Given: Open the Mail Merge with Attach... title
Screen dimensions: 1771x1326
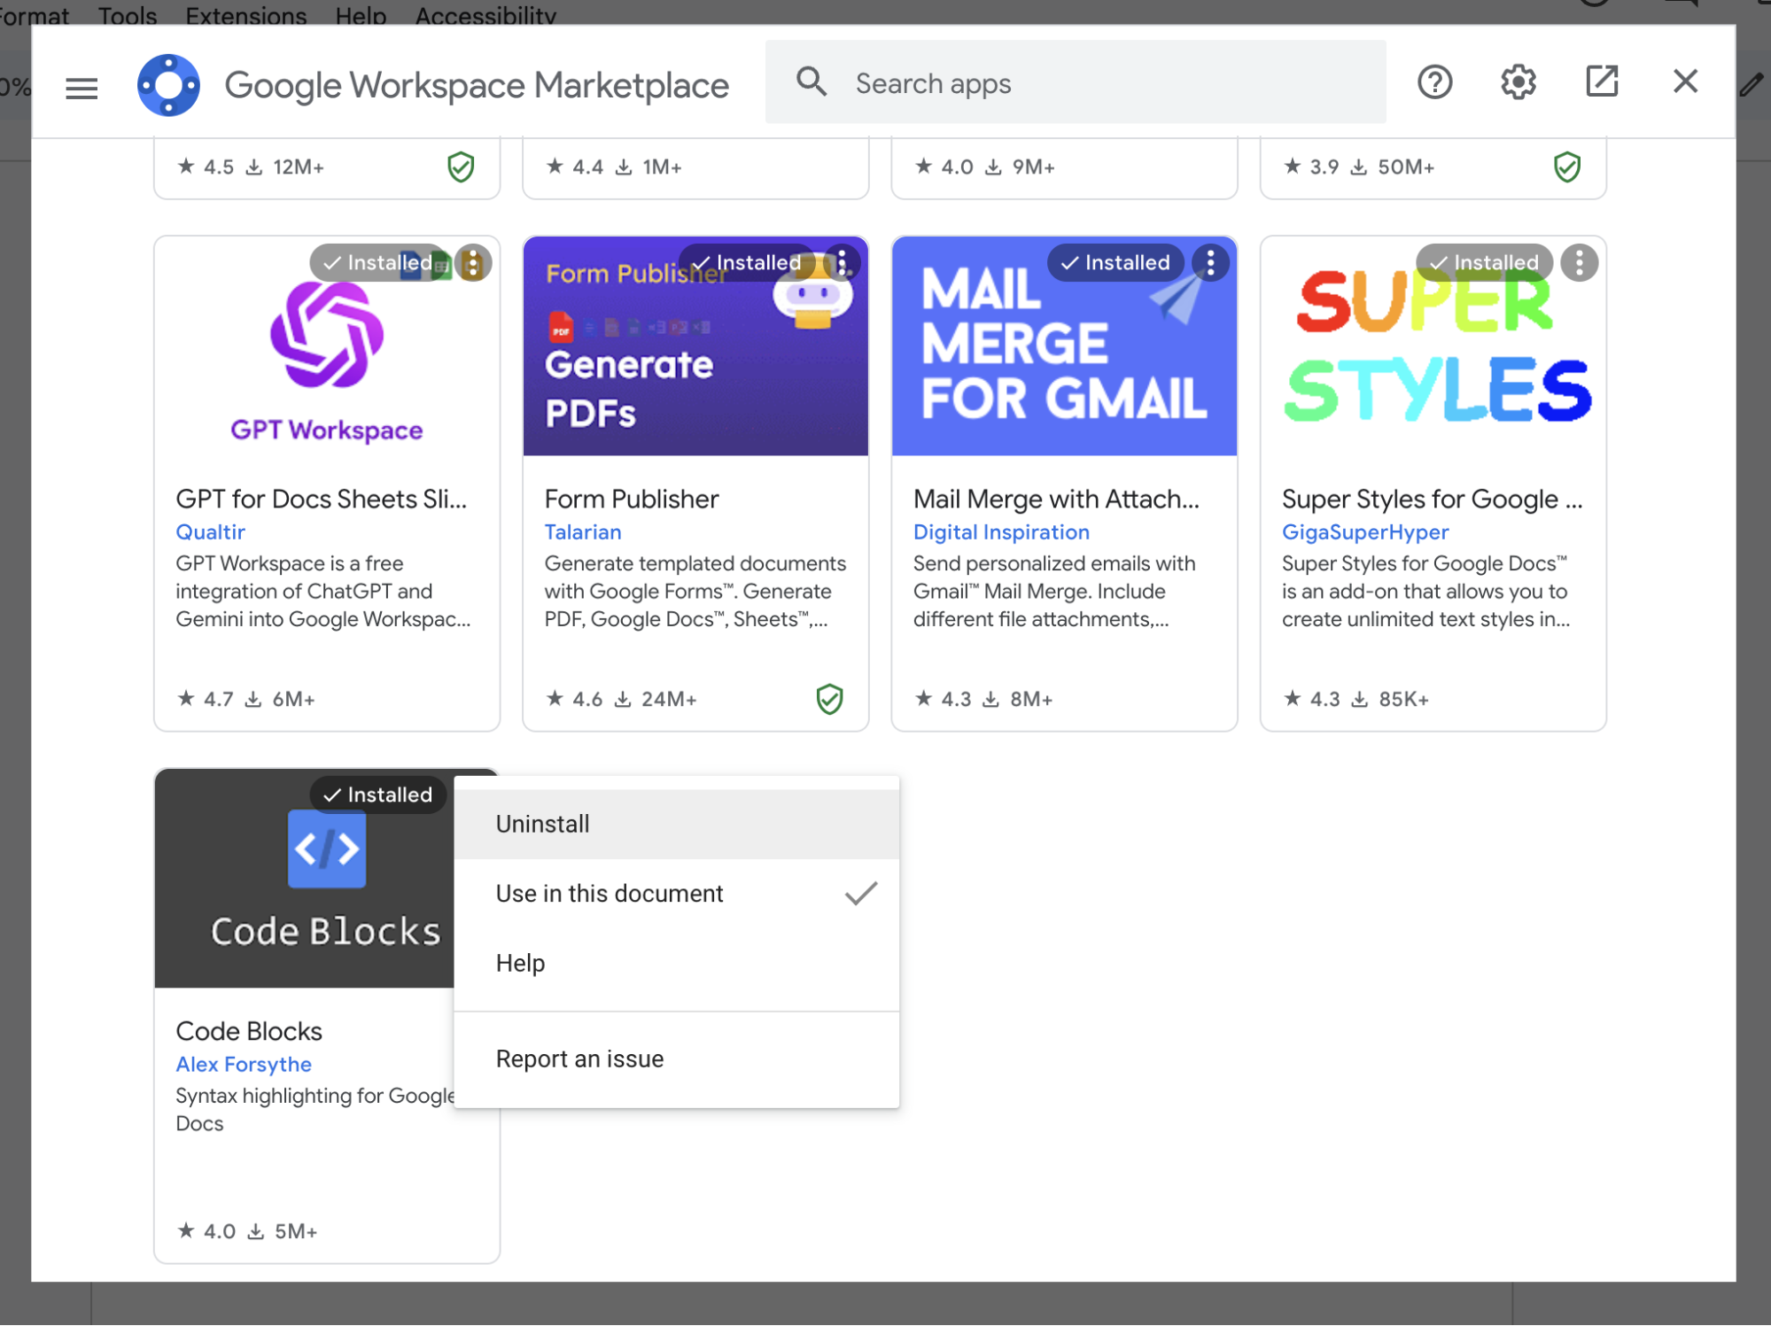Looking at the screenshot, I should [1056, 500].
